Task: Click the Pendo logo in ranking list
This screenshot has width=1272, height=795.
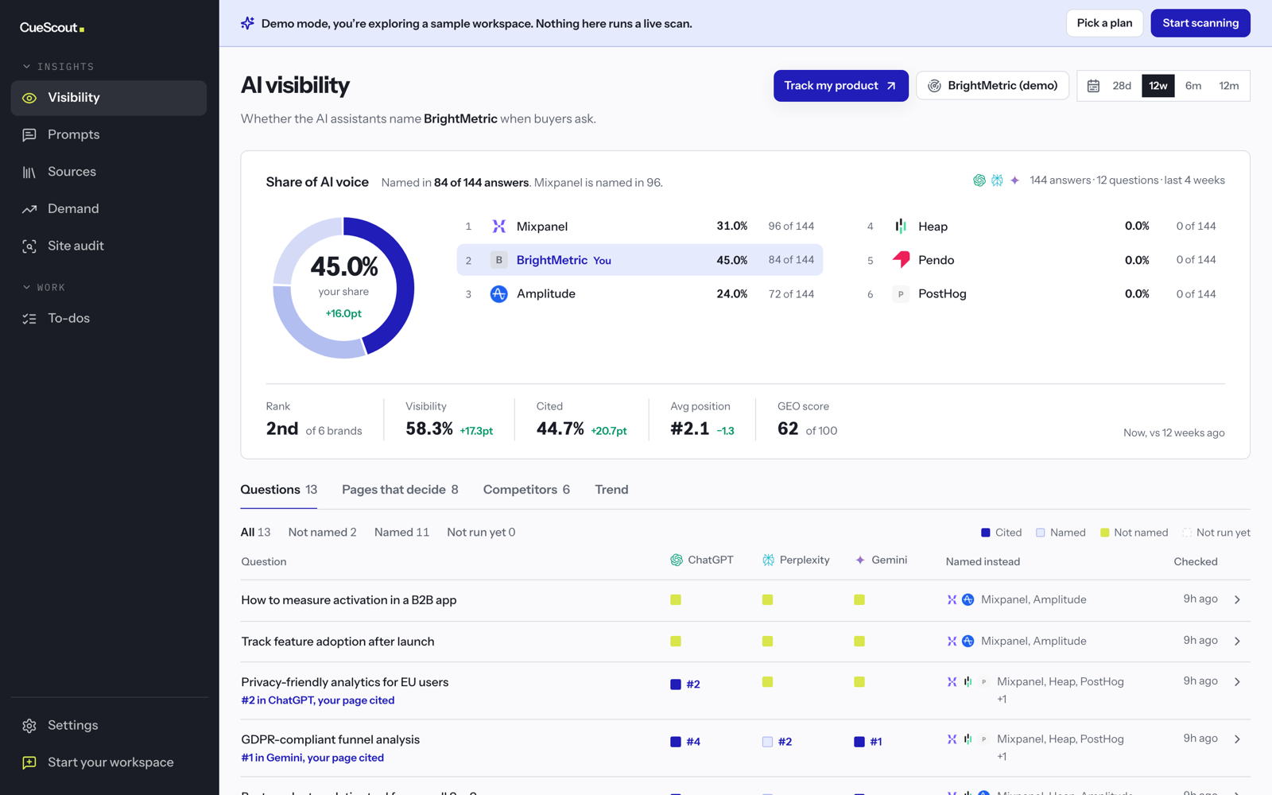Action: click(x=901, y=260)
